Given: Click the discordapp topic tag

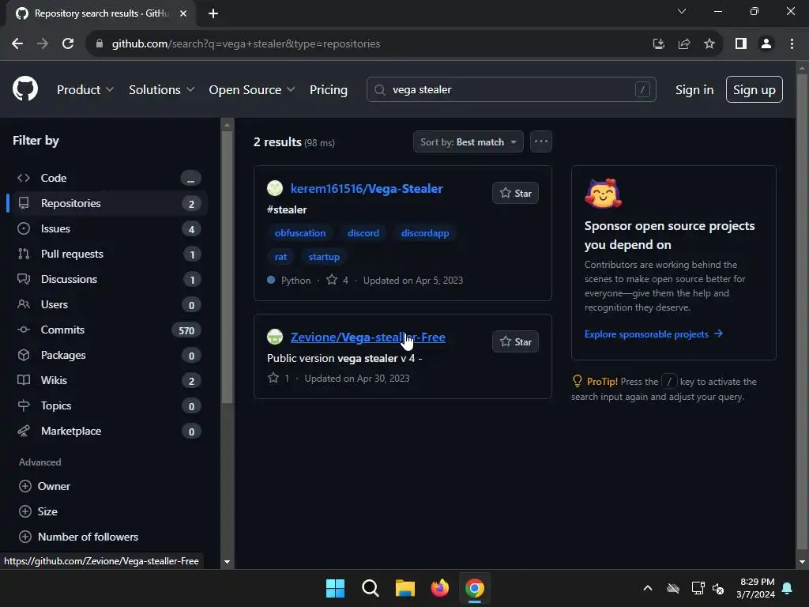Looking at the screenshot, I should pyautogui.click(x=425, y=233).
